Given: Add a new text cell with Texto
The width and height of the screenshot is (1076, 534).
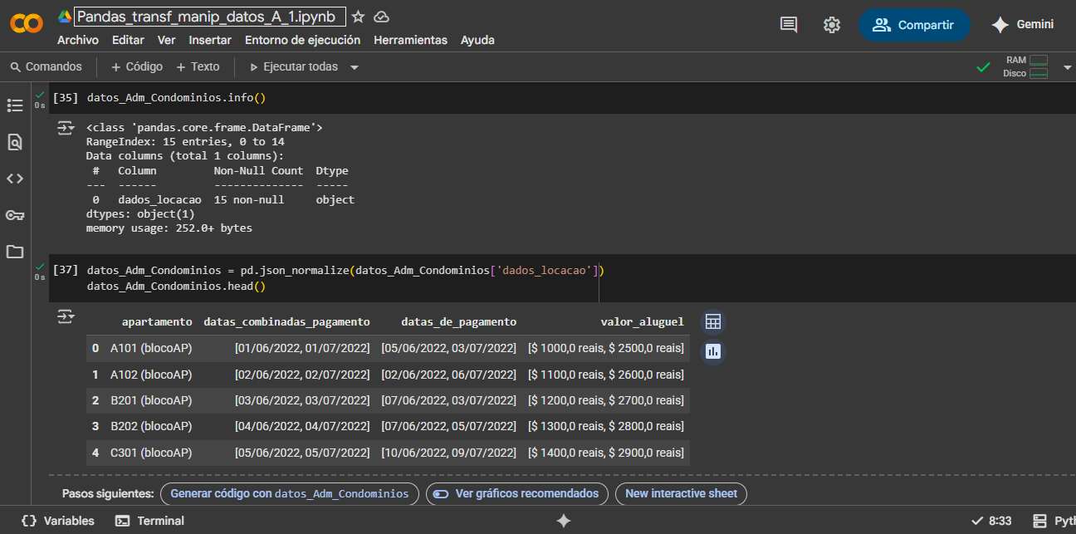Looking at the screenshot, I should click(x=198, y=66).
